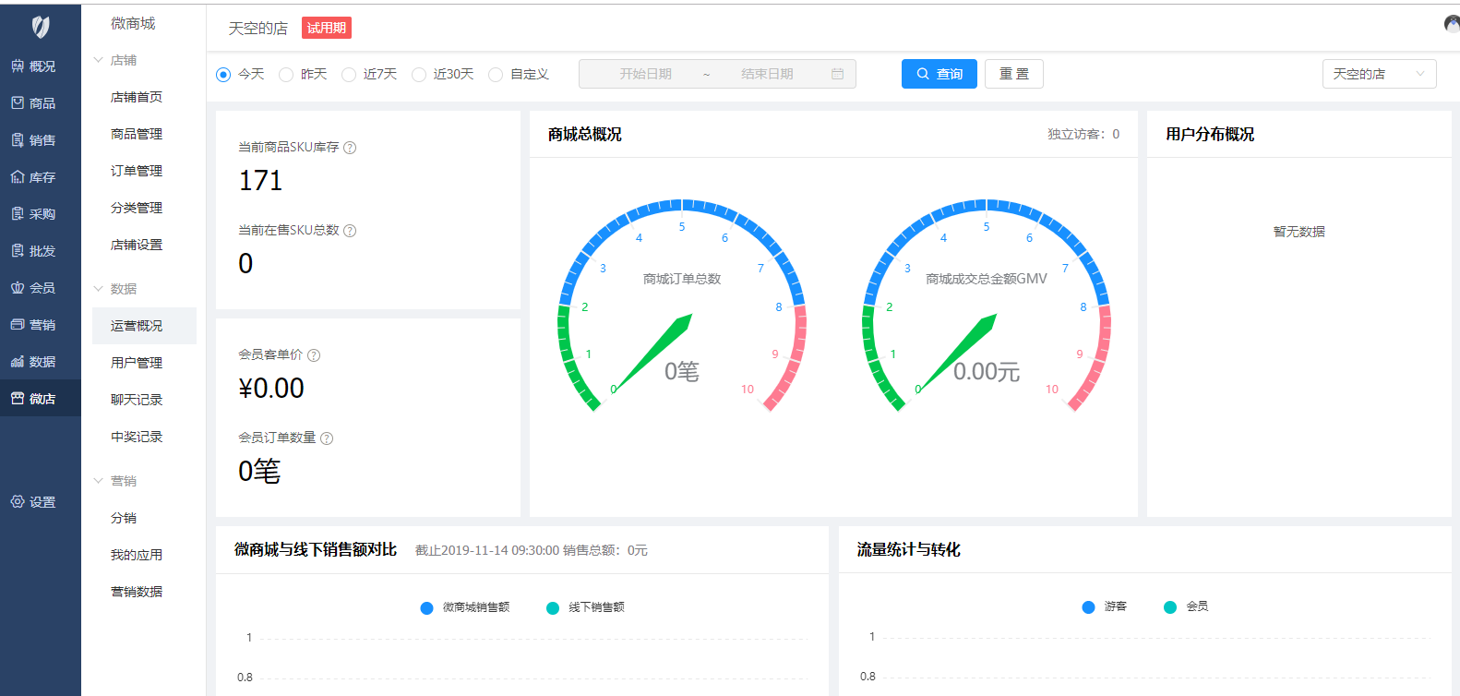
Task: Choose the 自定义 date range option
Action: pyautogui.click(x=496, y=75)
